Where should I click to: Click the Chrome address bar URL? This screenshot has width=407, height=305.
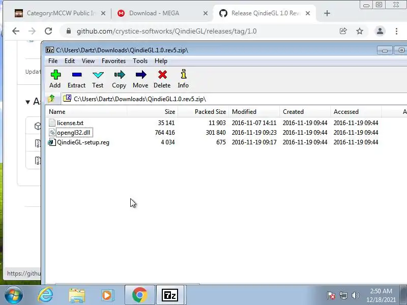[167, 31]
